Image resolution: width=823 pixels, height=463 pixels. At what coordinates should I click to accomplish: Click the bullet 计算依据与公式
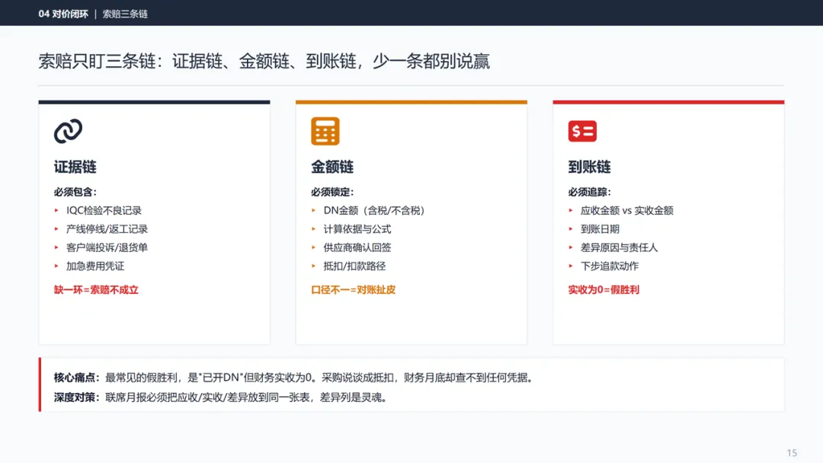[357, 229]
